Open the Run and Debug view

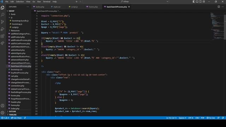point(2,29)
